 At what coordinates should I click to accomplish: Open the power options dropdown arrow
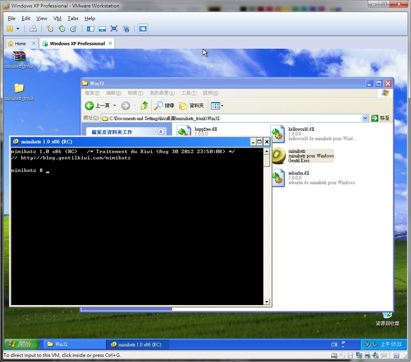(x=18, y=29)
